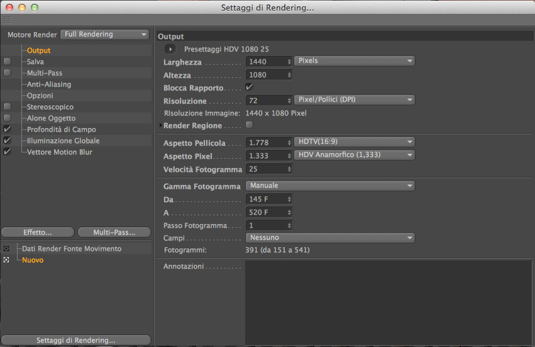
Task: Disable the Profondità di Campo checkbox
Action: coord(7,129)
